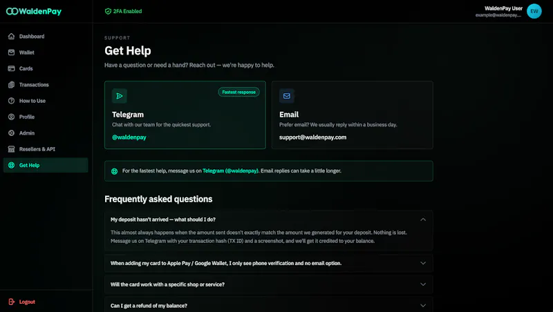
Task: Click the Resellers & API store icon
Action: [x=11, y=149]
